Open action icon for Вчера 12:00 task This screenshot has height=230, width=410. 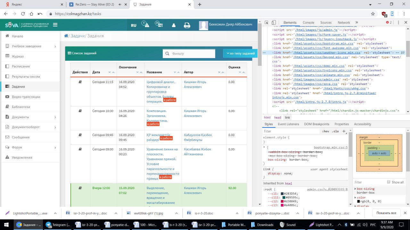click(x=80, y=188)
